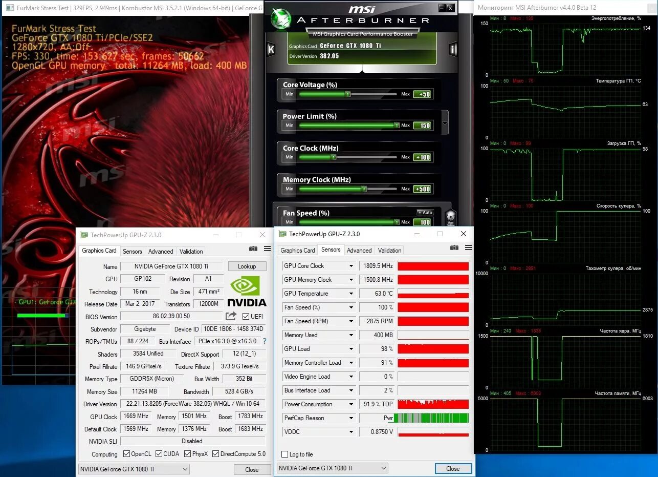Toggle the CUDA checkbox
Image resolution: width=658 pixels, height=477 pixels.
[159, 454]
